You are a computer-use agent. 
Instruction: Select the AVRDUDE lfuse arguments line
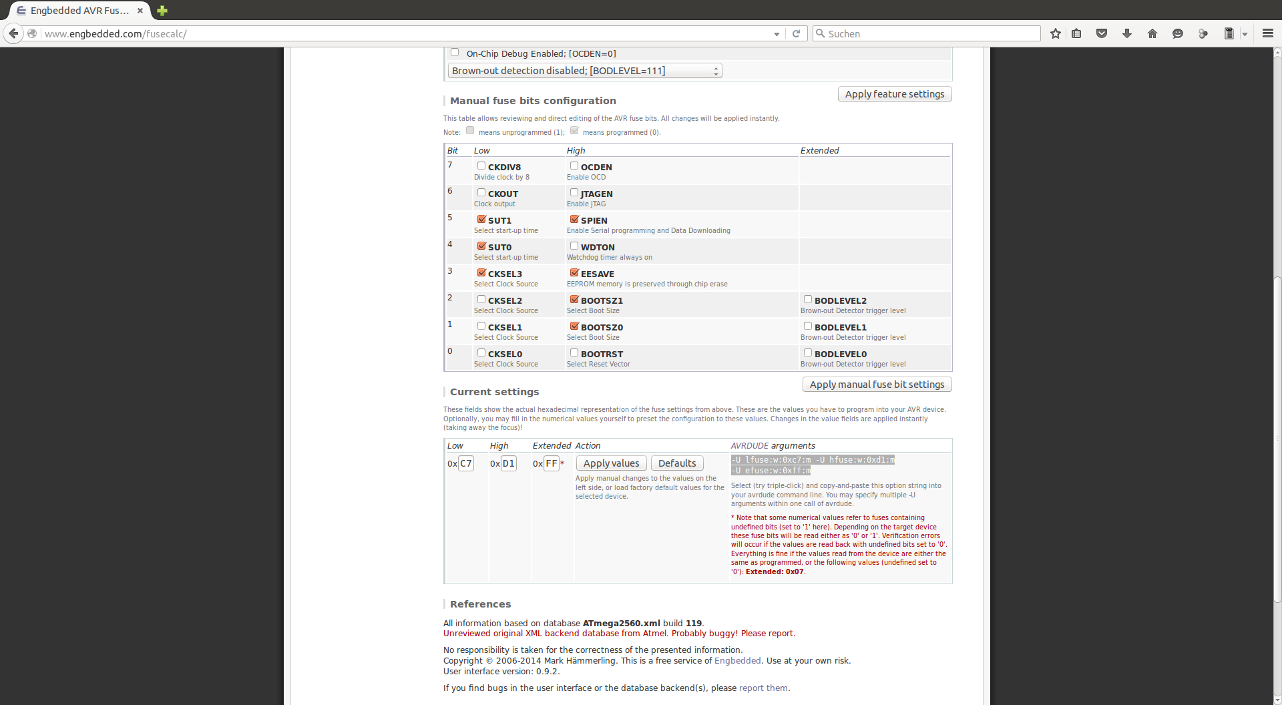(813, 460)
